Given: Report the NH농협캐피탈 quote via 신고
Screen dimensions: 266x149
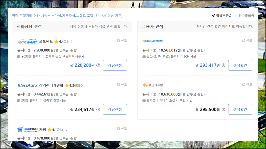Looking at the screenshot, I should coord(247,41).
